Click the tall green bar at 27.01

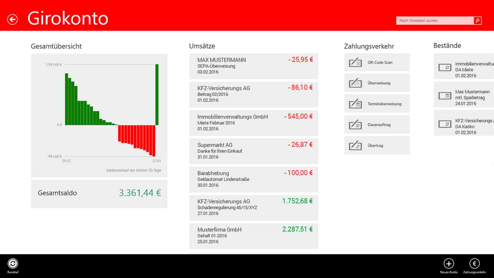click(157, 95)
